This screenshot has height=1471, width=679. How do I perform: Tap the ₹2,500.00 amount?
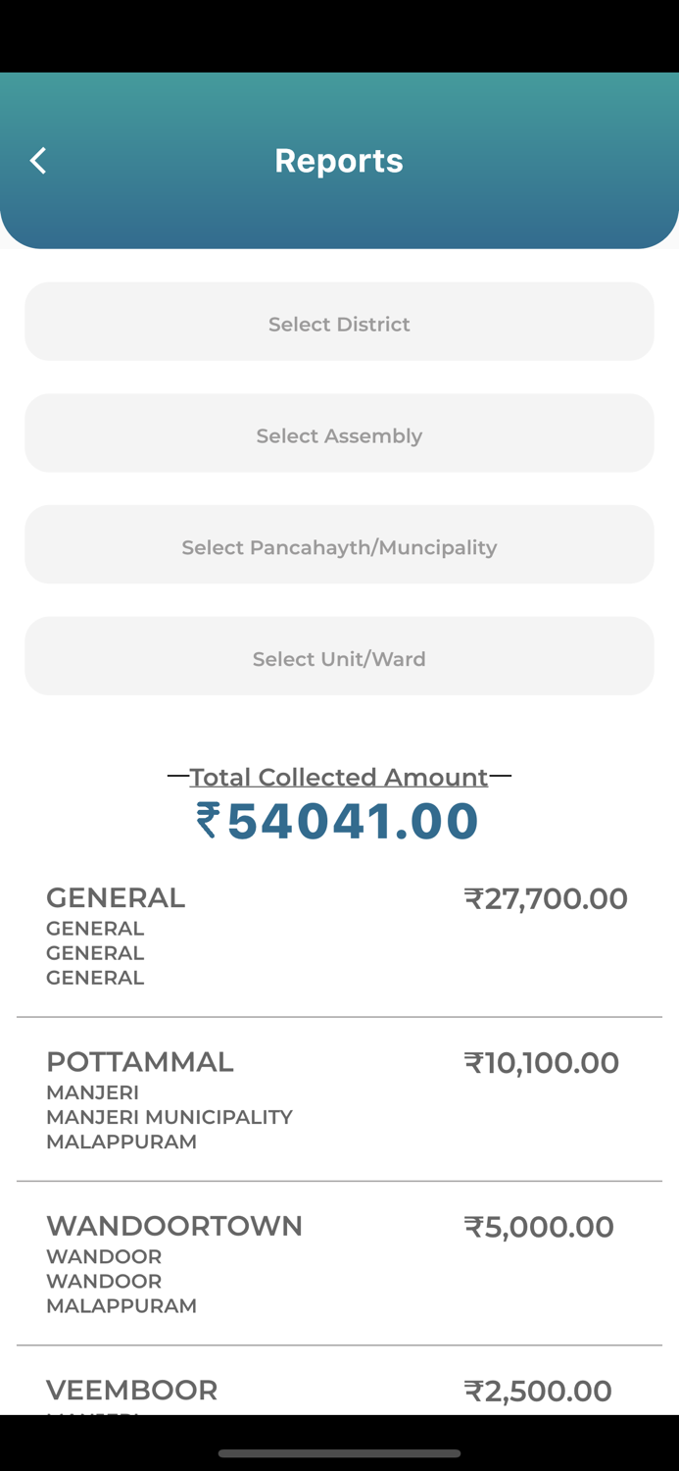(537, 1391)
